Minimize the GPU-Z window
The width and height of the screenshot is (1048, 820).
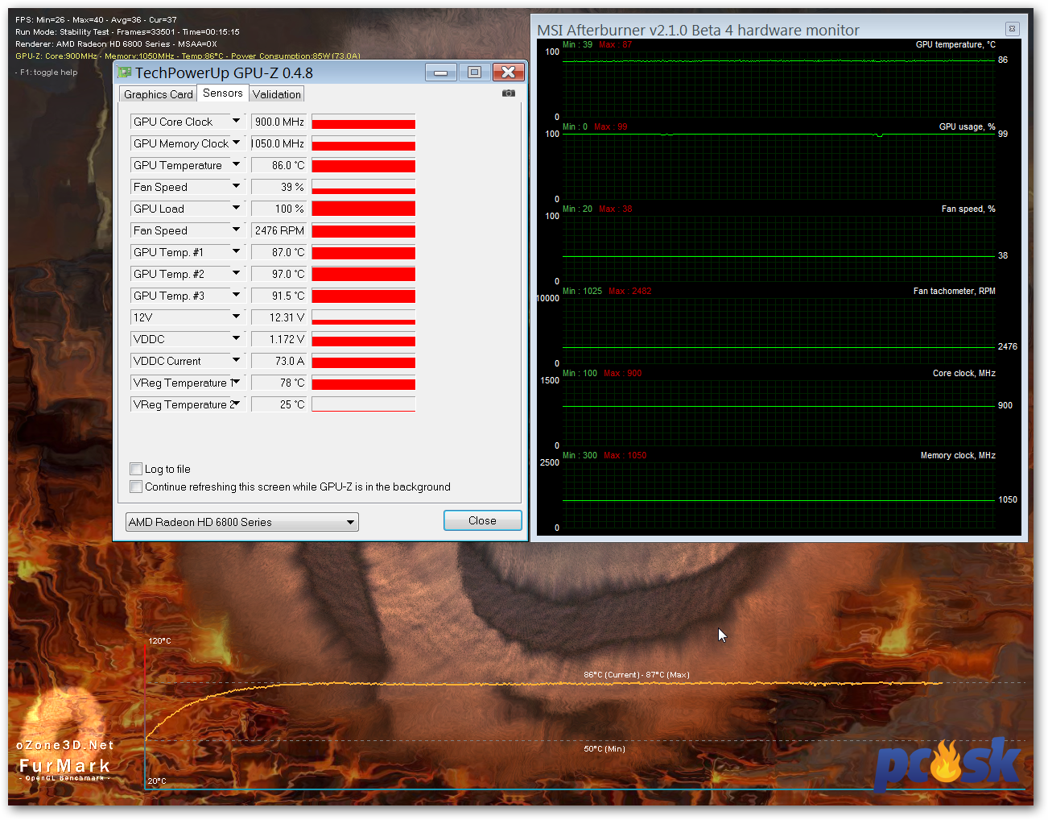pos(440,72)
